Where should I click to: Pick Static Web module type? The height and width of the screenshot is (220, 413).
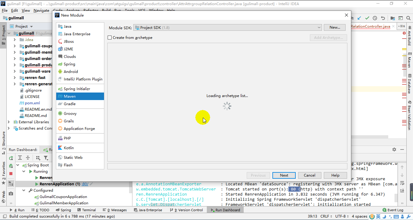coord(80,158)
